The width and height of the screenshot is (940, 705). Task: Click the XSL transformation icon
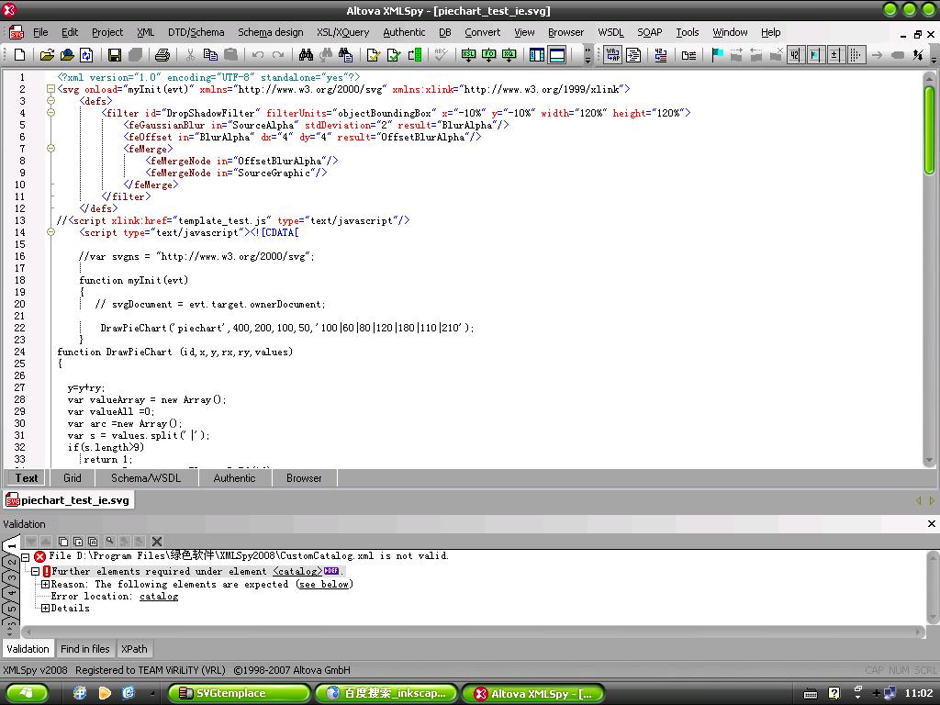click(x=469, y=55)
